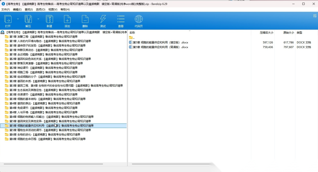The height and width of the screenshot is (172, 318).
Task: Select the 第5章 填空版 .docx file
Action: [160, 43]
